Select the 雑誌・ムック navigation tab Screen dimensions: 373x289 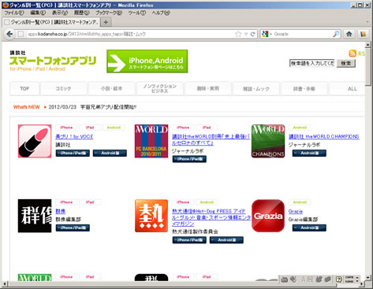(x=256, y=88)
